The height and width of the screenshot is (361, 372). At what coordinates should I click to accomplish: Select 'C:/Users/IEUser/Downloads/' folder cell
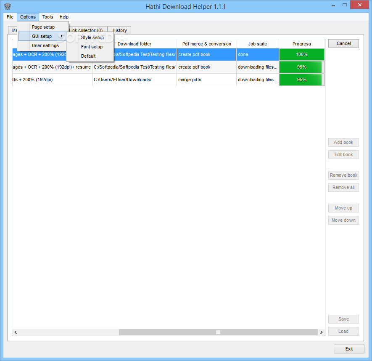click(x=134, y=80)
